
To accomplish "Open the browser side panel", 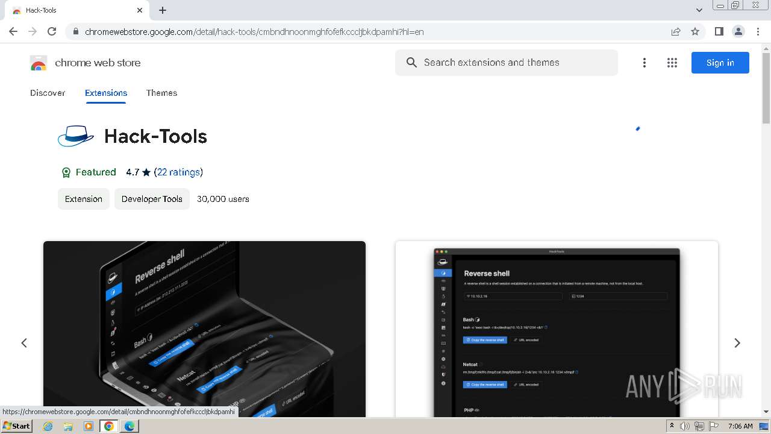I will click(x=719, y=31).
